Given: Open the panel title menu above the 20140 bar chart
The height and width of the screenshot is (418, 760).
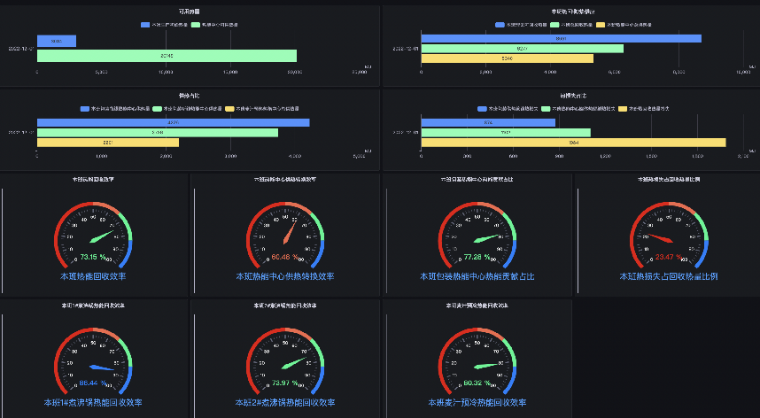Looking at the screenshot, I should coord(189,12).
